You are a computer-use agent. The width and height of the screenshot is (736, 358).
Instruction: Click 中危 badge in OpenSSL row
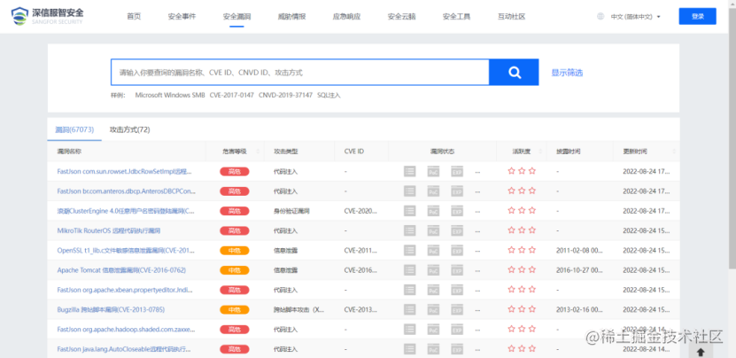234,251
